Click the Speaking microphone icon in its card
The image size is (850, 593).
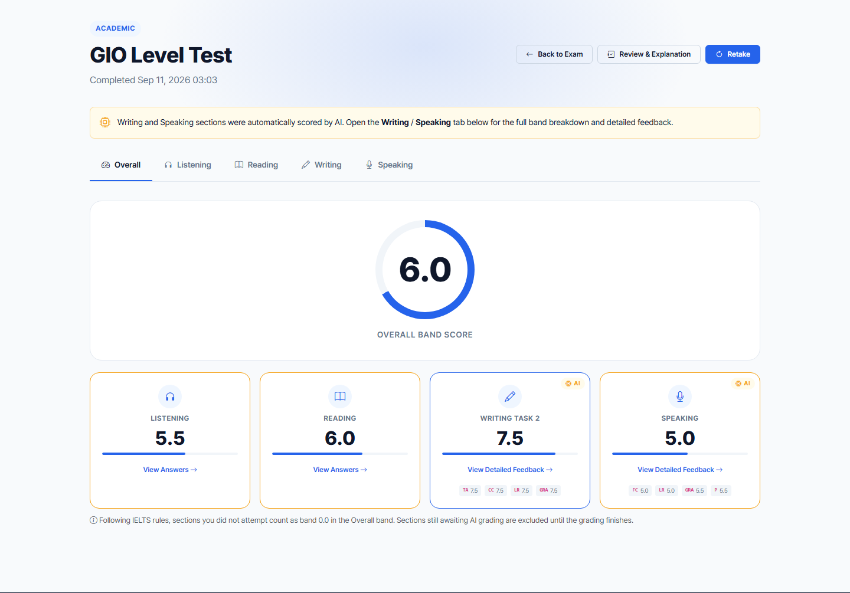pos(680,397)
